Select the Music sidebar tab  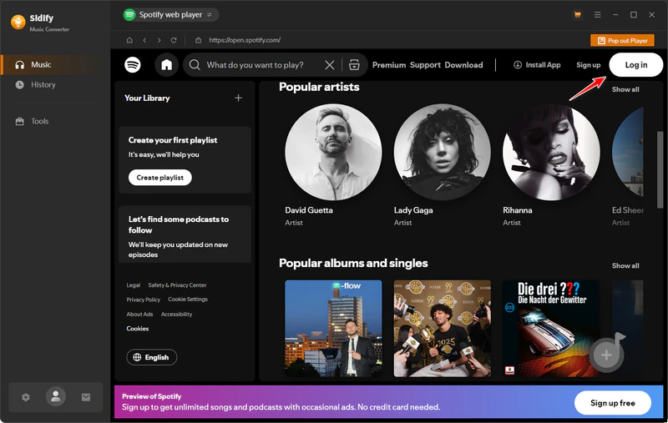tap(56, 65)
